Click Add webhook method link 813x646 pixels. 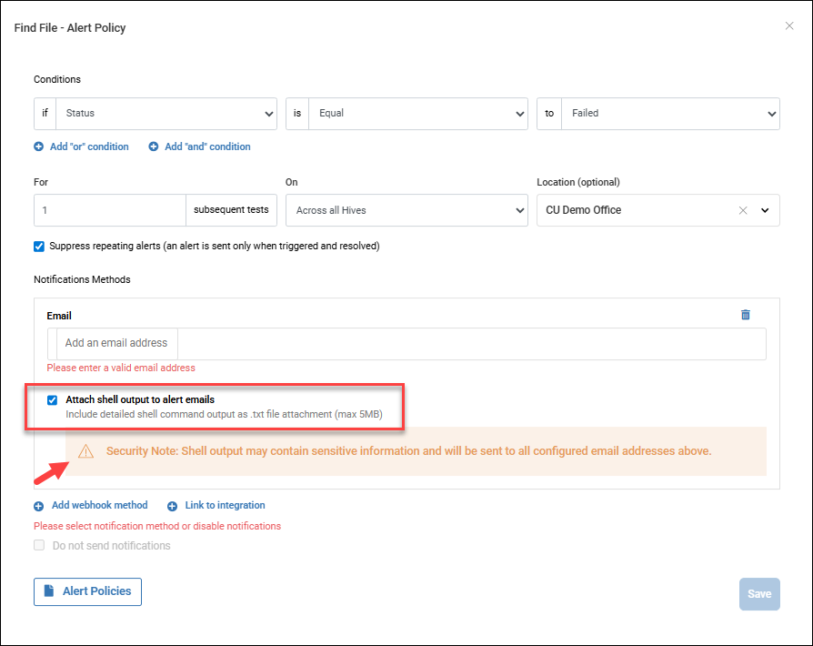click(x=99, y=505)
